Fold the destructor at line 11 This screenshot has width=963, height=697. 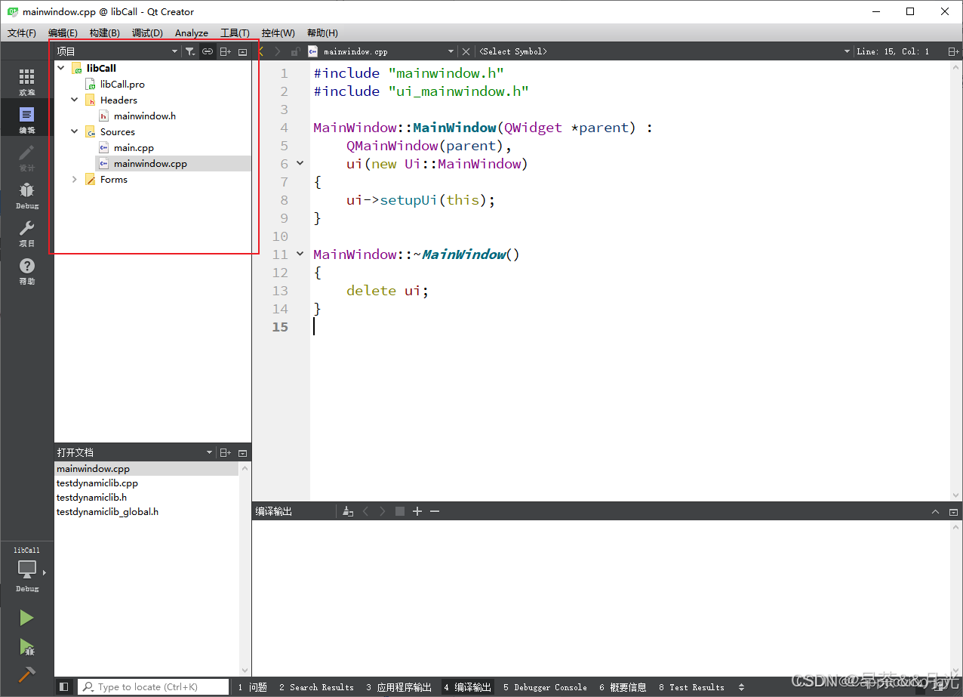pos(300,254)
